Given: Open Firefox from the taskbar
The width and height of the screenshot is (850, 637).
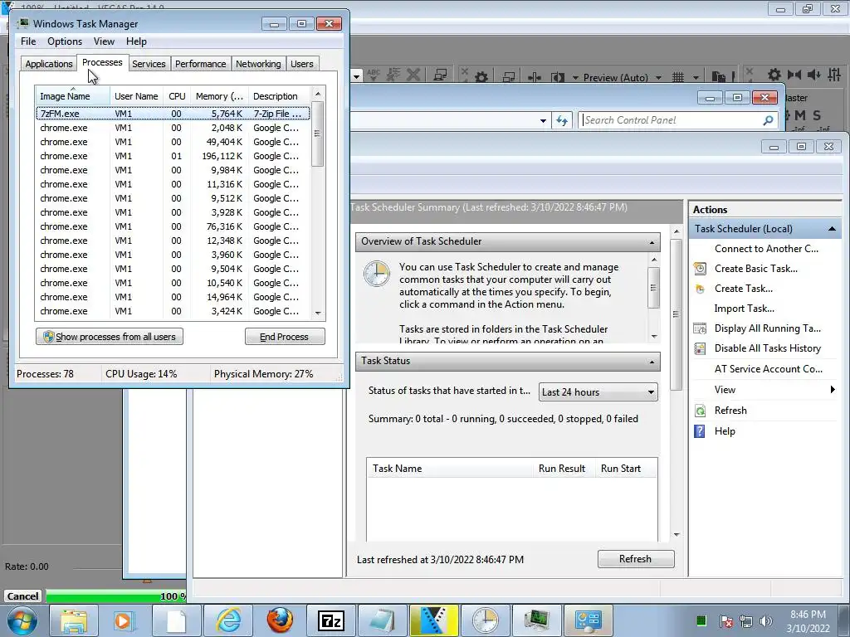Looking at the screenshot, I should pos(280,620).
